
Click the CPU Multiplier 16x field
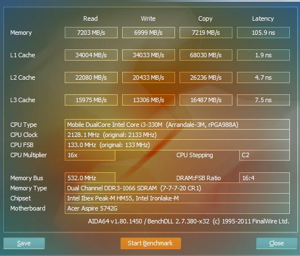tap(90, 155)
